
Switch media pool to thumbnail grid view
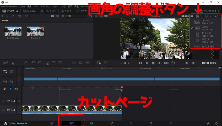tap(53, 16)
